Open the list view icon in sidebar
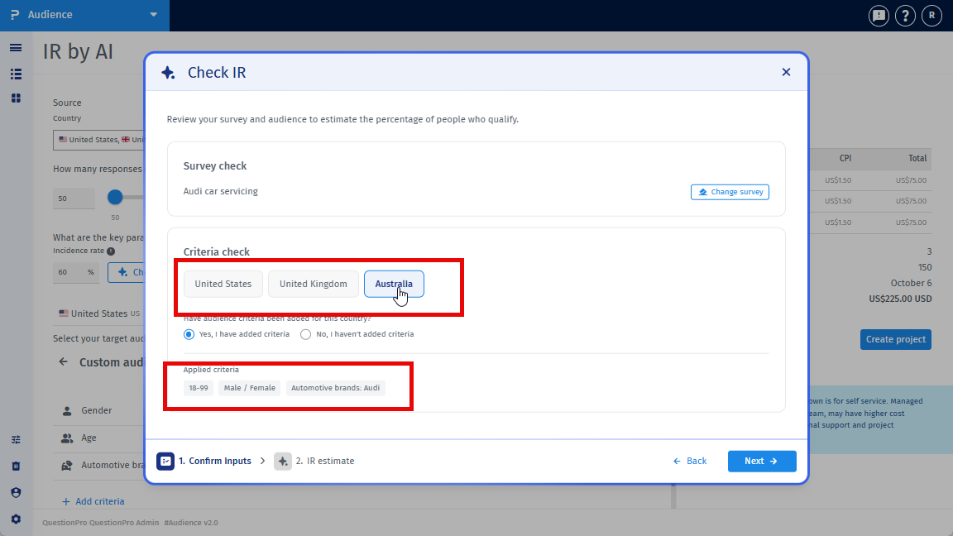The image size is (953, 536). click(x=16, y=74)
